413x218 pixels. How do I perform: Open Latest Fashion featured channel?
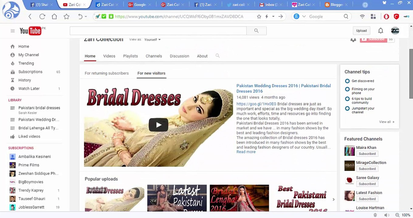coord(369,193)
